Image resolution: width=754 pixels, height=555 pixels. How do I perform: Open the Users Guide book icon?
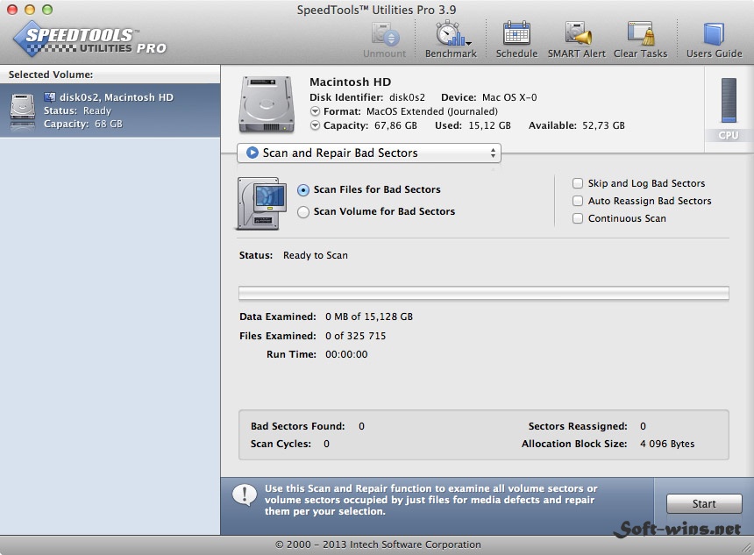(714, 33)
